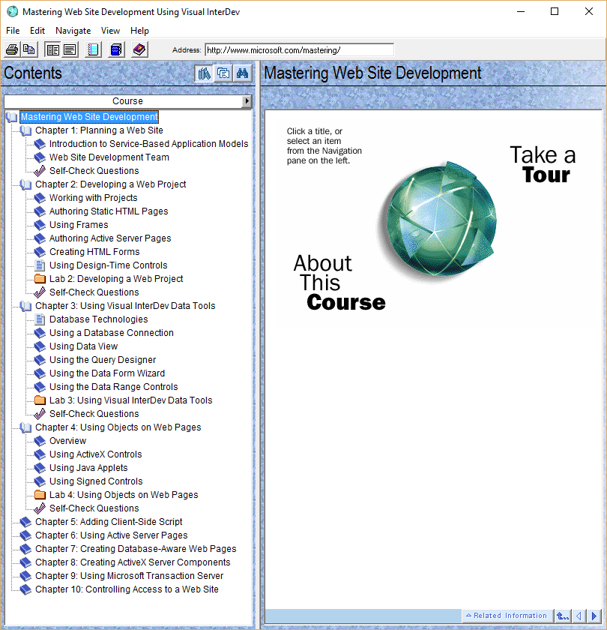The height and width of the screenshot is (630, 607).
Task: Open the View menu
Action: 110,31
